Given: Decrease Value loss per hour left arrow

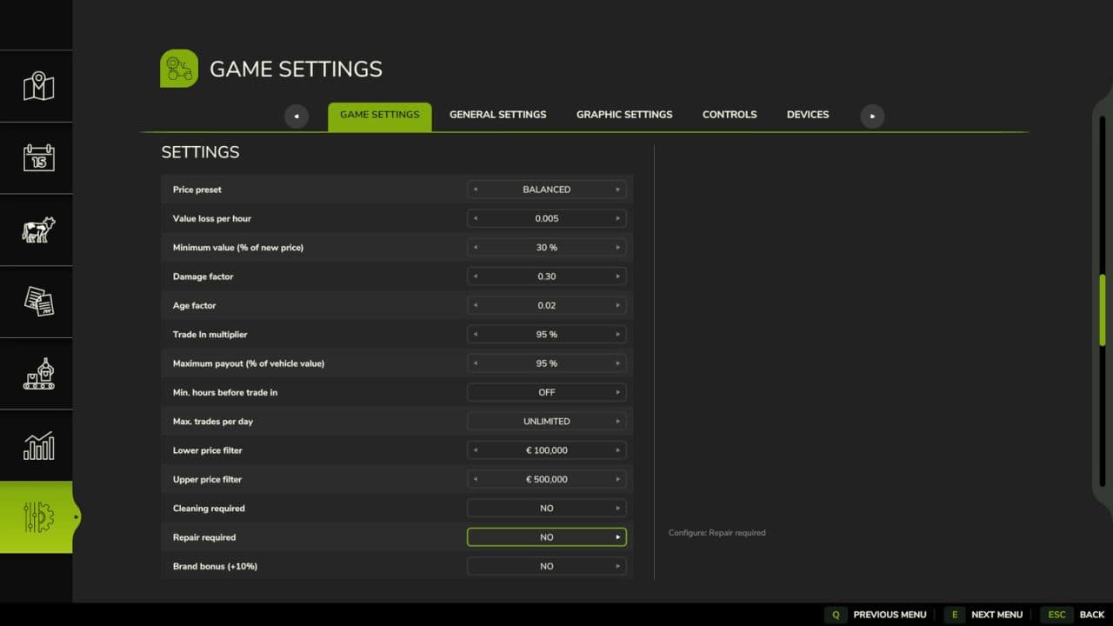Looking at the screenshot, I should click(475, 218).
